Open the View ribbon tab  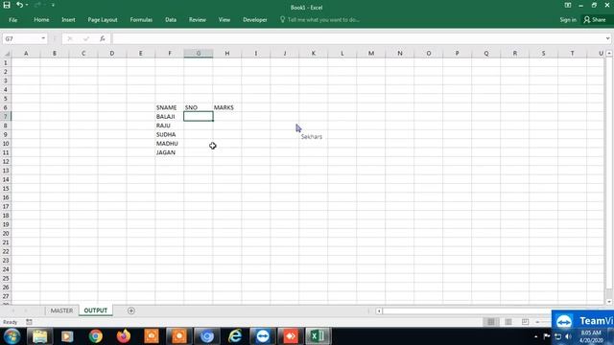pyautogui.click(x=224, y=19)
